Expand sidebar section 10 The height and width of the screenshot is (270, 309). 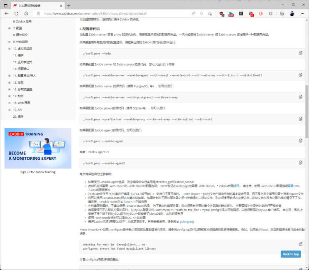pos(9,49)
